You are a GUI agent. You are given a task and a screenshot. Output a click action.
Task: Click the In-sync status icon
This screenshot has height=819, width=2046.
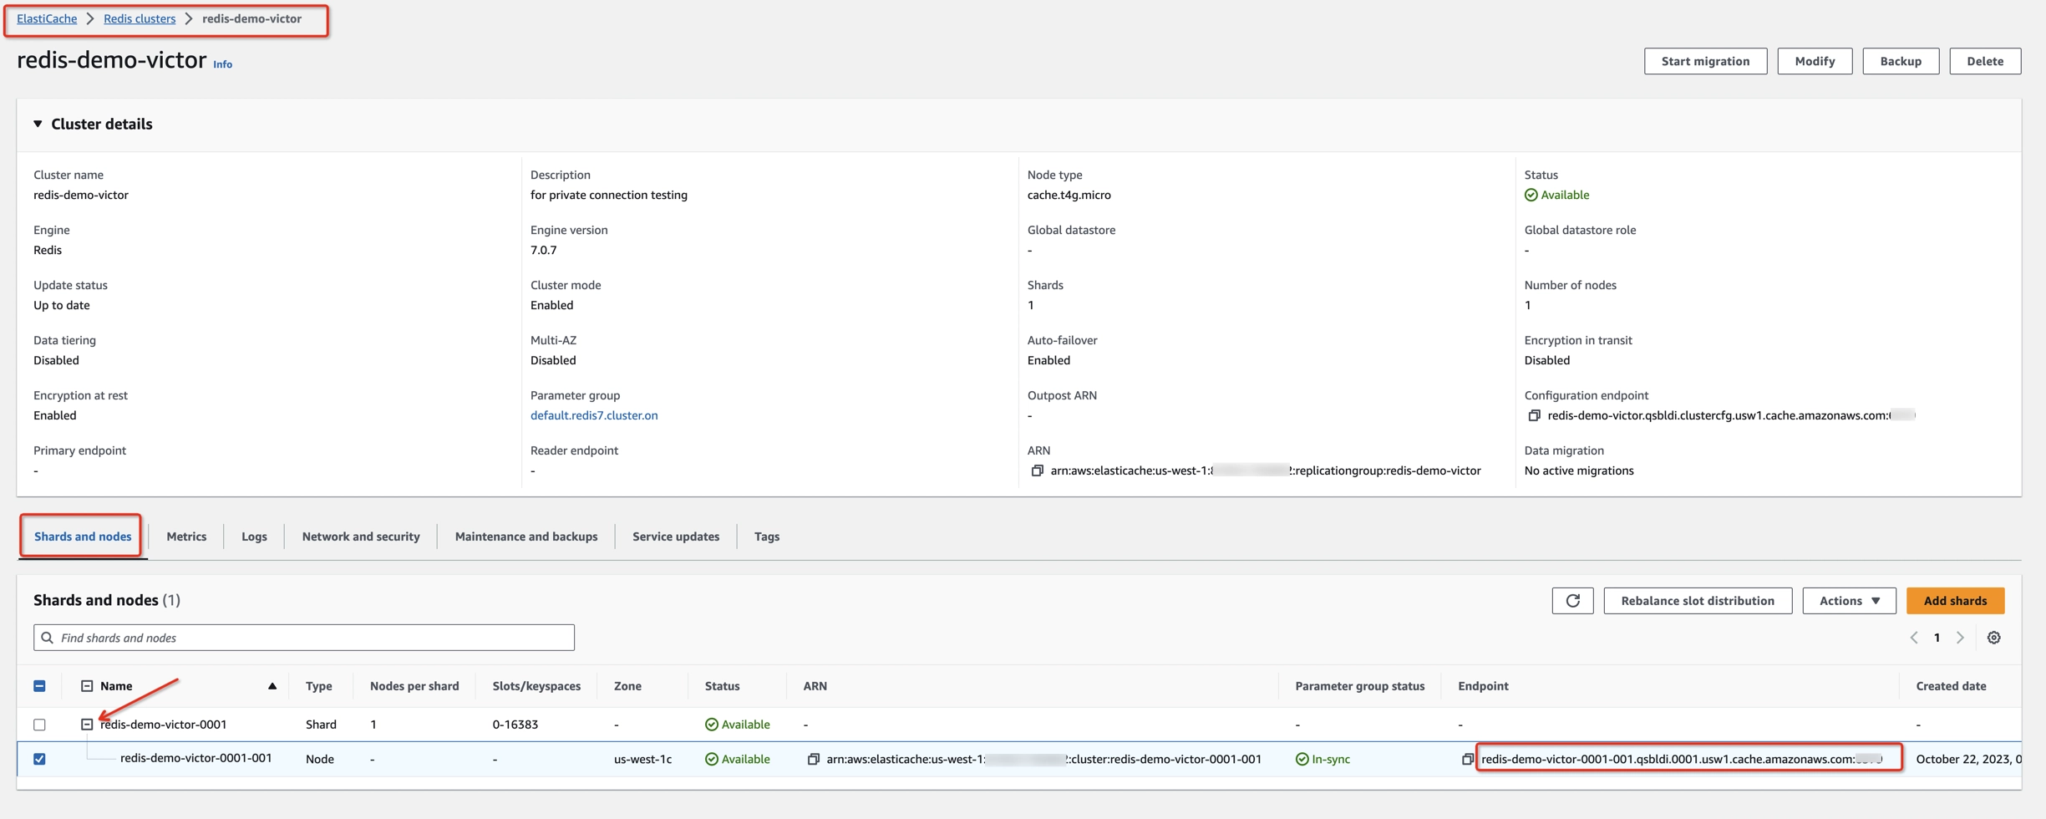click(1302, 759)
